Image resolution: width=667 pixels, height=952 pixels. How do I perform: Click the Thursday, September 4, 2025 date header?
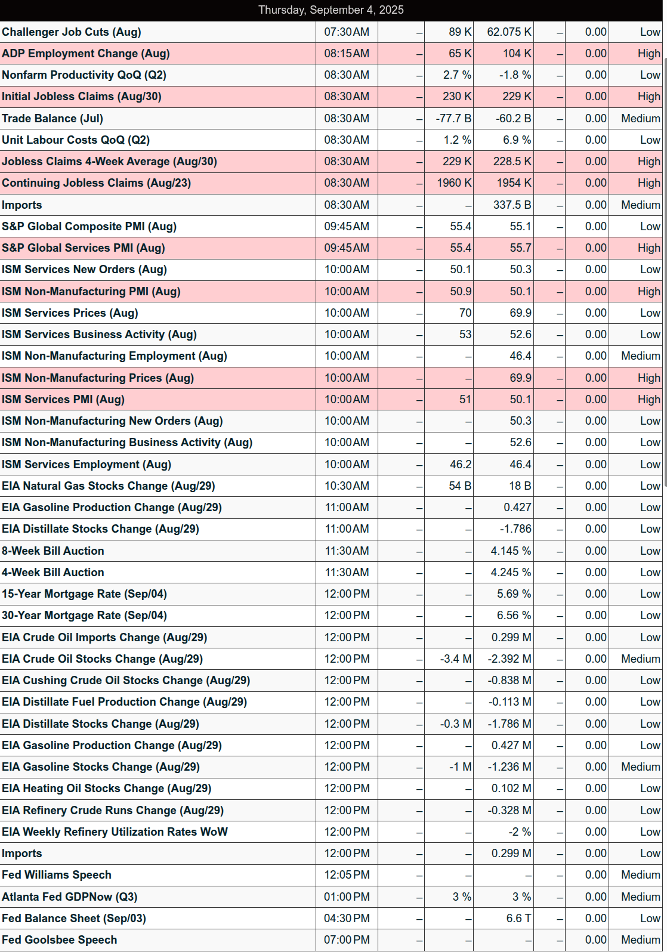(331, 10)
